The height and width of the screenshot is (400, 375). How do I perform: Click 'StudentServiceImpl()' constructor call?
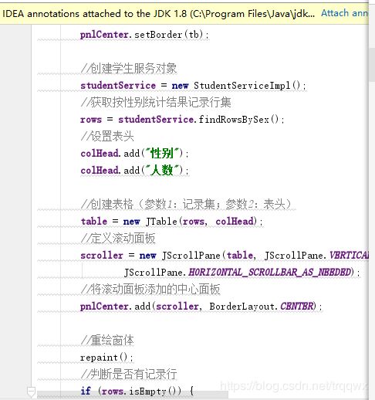pos(247,86)
